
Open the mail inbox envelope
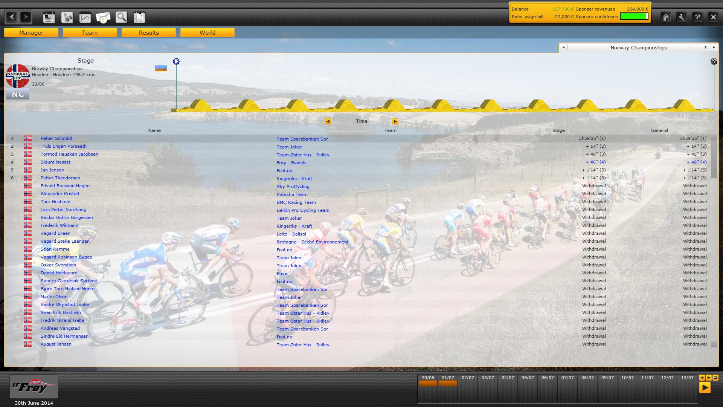[103, 17]
